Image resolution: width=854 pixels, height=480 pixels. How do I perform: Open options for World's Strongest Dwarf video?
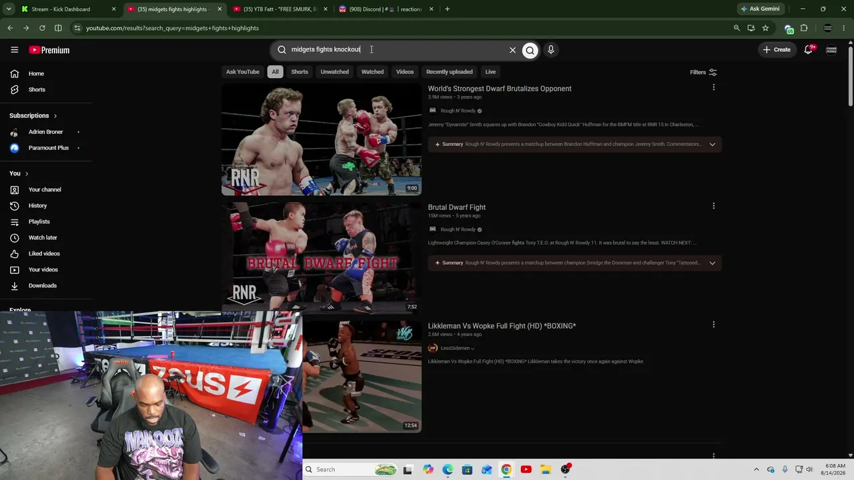pyautogui.click(x=713, y=88)
